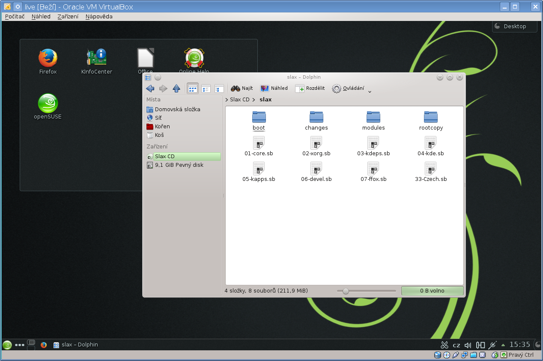Screen dimensions: 543x361
Task: Go back in Dolphin
Action: tap(150, 89)
